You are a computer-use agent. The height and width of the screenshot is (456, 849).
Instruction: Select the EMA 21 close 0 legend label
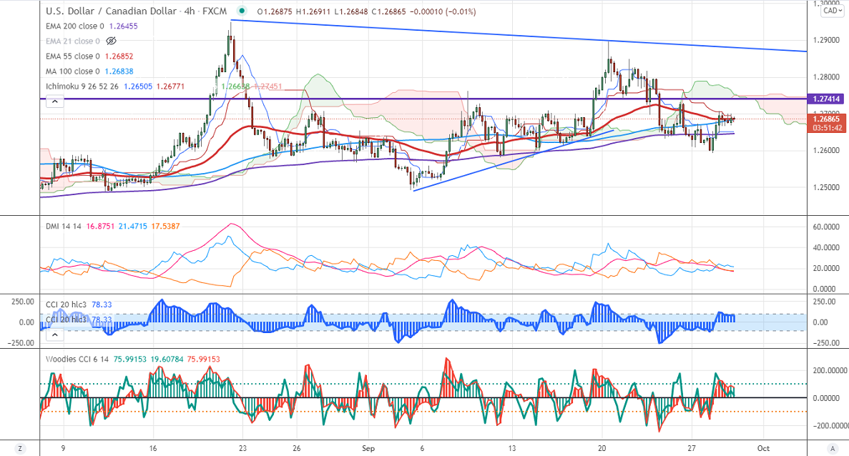point(72,41)
